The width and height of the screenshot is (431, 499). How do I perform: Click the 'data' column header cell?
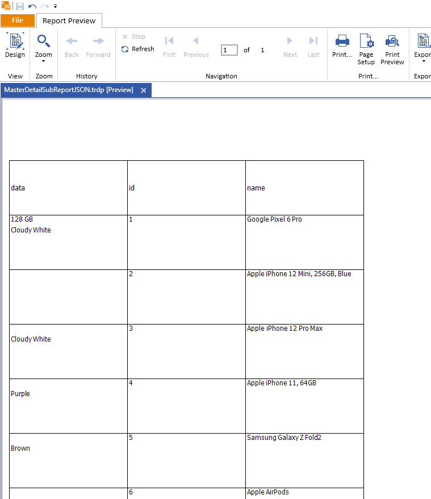click(68, 188)
